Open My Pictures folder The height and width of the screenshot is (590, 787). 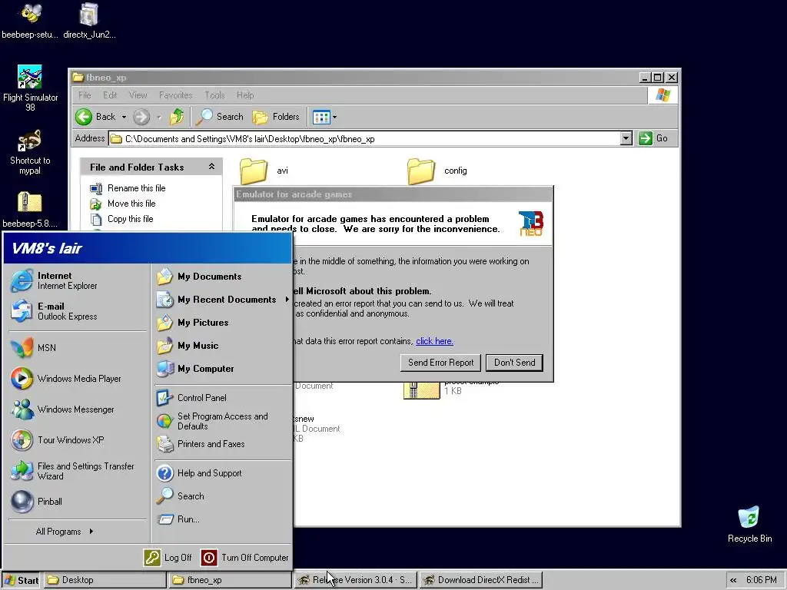[192, 323]
